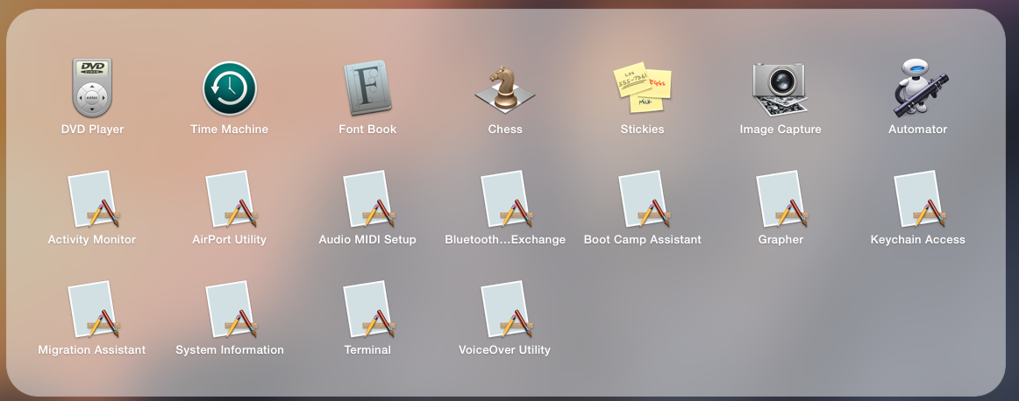This screenshot has width=1019, height=401.
Task: Click the "Terminal" label text
Action: 367,349
